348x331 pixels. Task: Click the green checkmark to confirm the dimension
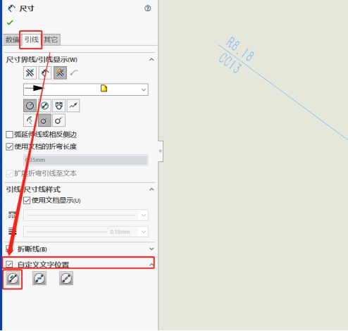pos(10,23)
